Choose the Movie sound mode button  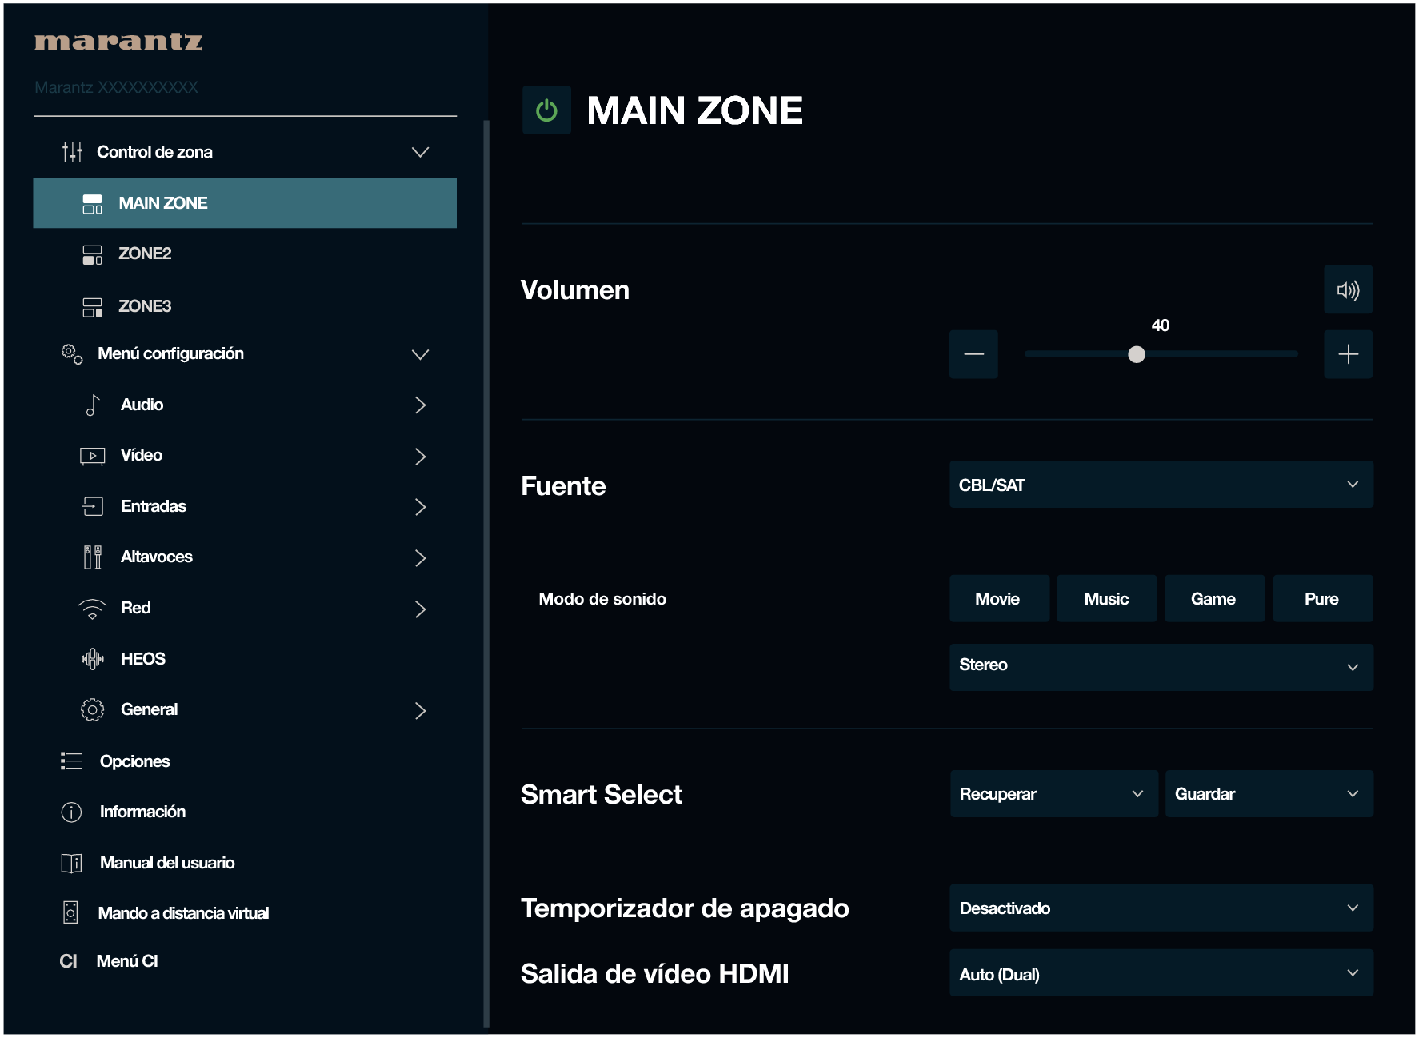click(999, 599)
